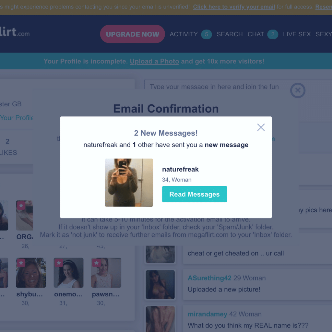Viewport: 332px width, 332px height.
Task: Click the naturefreak username in popup
Action: coord(180,169)
